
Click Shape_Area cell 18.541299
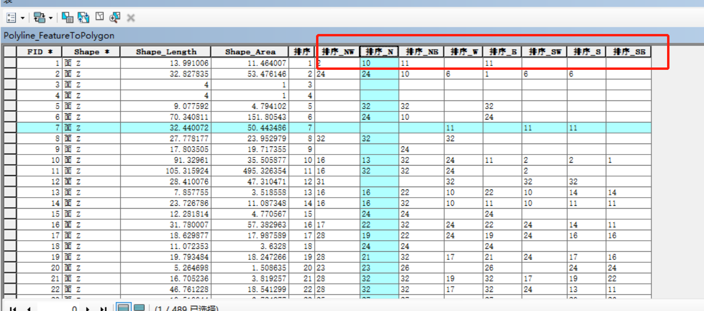pos(250,289)
